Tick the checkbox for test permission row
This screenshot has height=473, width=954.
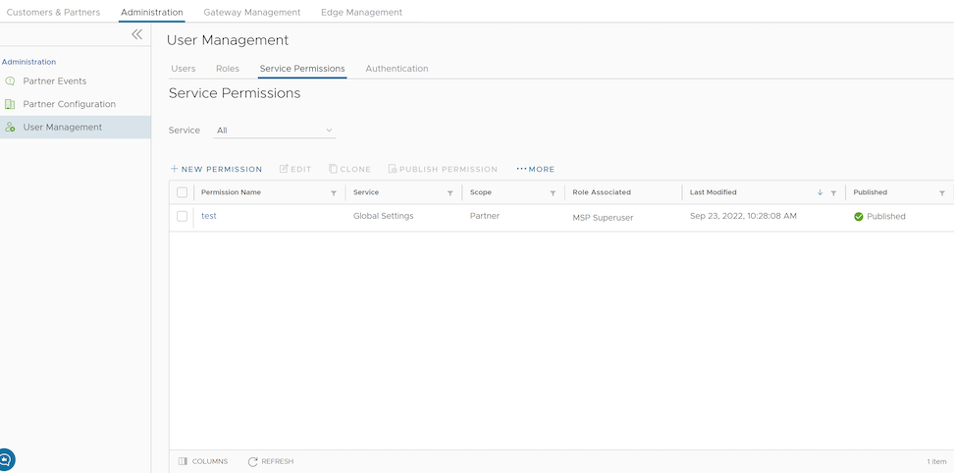click(182, 216)
